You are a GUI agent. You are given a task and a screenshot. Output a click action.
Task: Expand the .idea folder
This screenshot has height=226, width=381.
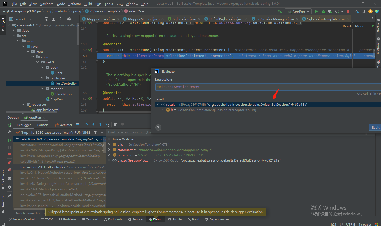(x=13, y=30)
